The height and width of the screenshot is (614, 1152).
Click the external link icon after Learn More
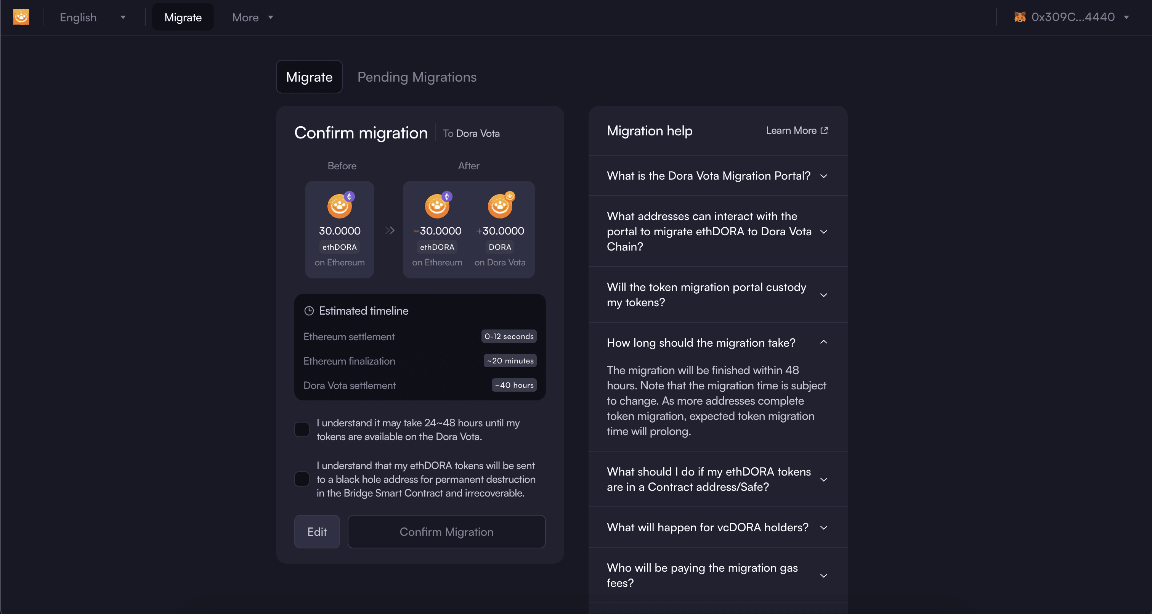pos(824,130)
